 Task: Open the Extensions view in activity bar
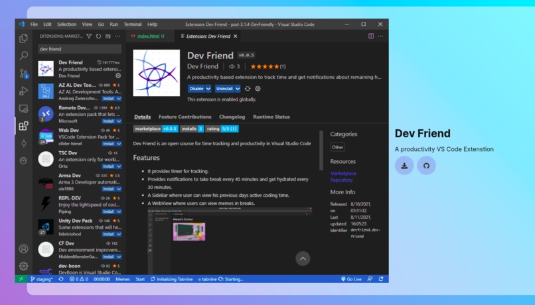23,126
